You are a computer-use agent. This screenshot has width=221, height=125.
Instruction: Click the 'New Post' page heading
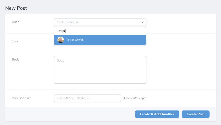[x=16, y=8]
